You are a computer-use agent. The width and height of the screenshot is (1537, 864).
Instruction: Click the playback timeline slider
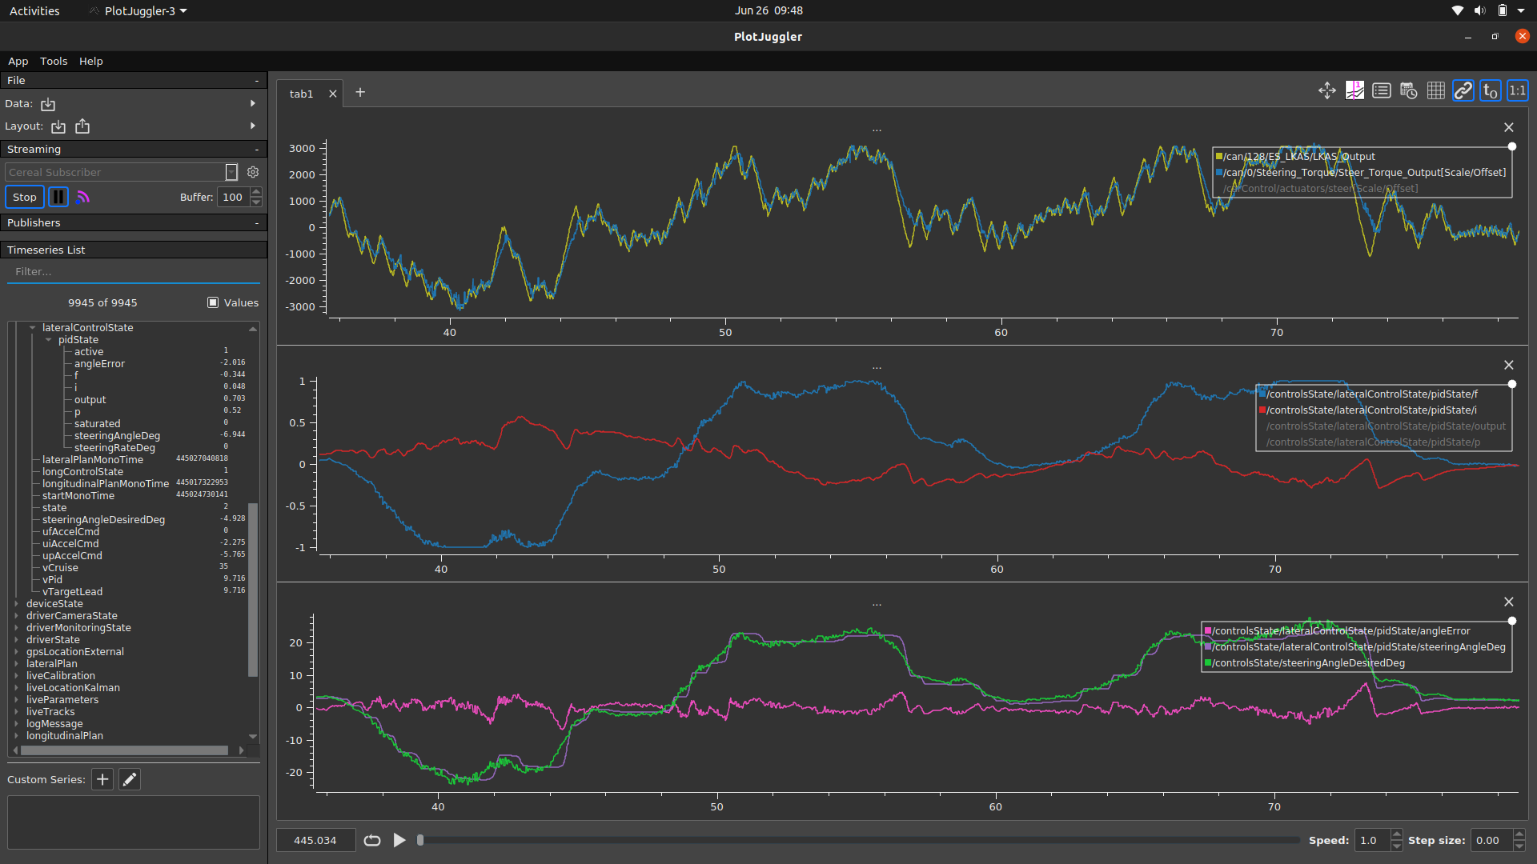coord(859,840)
